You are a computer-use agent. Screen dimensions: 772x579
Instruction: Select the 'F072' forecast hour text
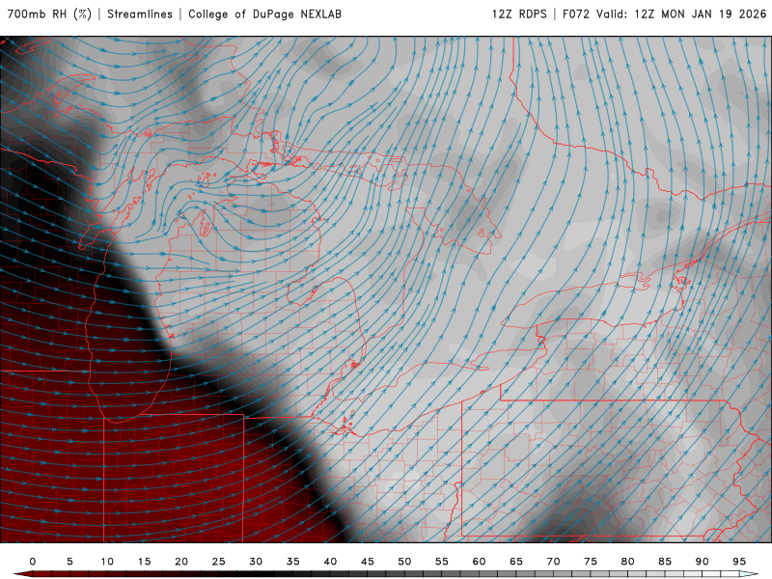576,14
